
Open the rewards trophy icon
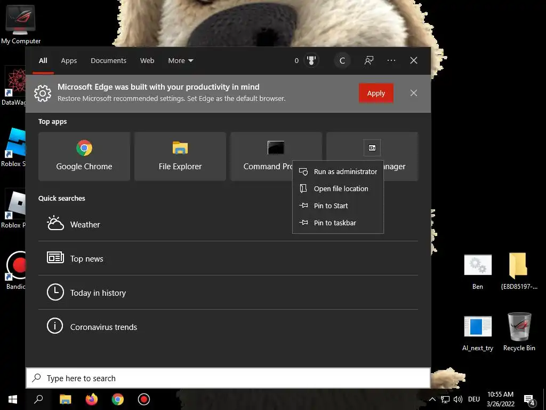click(311, 61)
